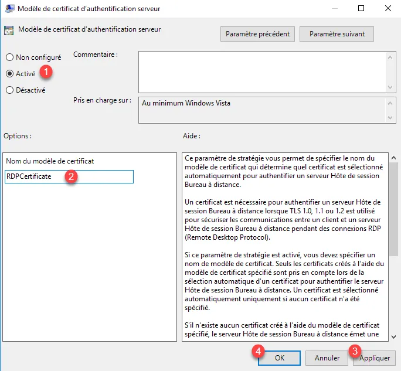Image resolution: width=401 pixels, height=371 pixels.
Task: Click the policy icon in the title bar
Action: (9, 9)
